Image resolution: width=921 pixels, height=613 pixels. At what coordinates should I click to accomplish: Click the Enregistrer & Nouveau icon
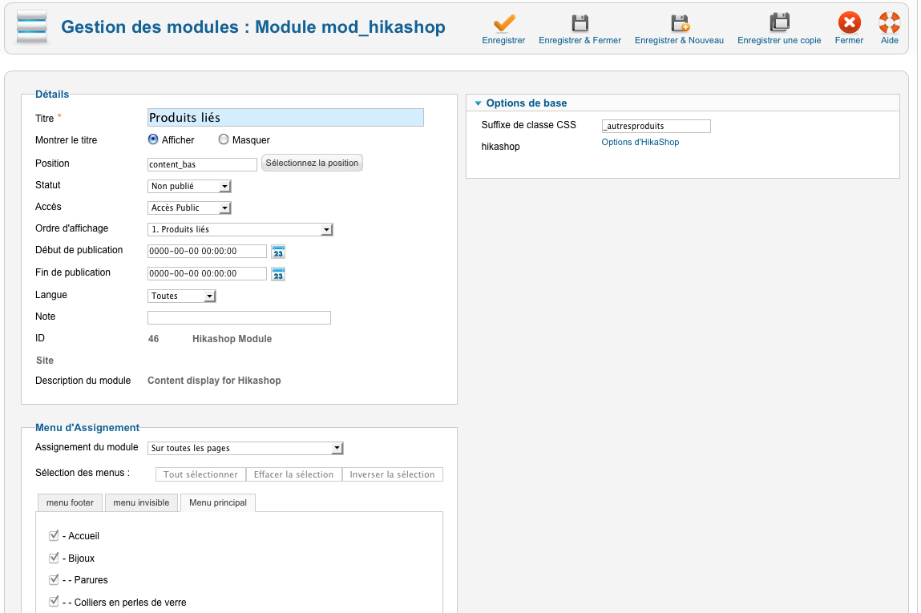click(680, 23)
